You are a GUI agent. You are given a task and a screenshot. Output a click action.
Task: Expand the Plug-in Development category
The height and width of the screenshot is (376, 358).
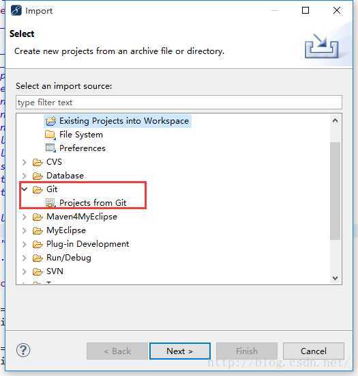pyautogui.click(x=24, y=244)
